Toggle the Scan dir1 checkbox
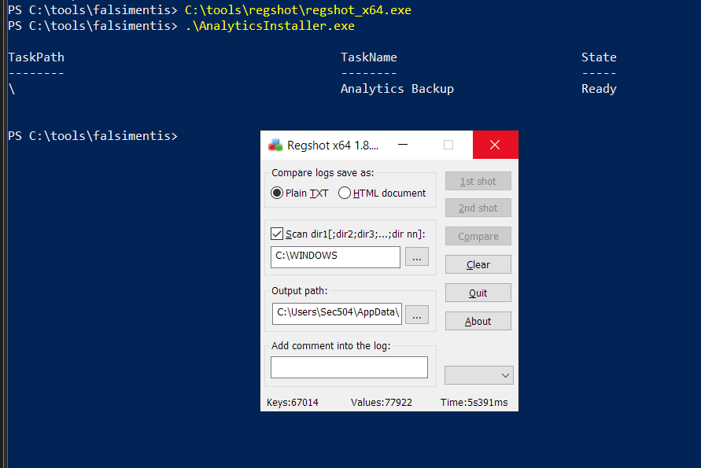The image size is (701, 468). coord(277,234)
